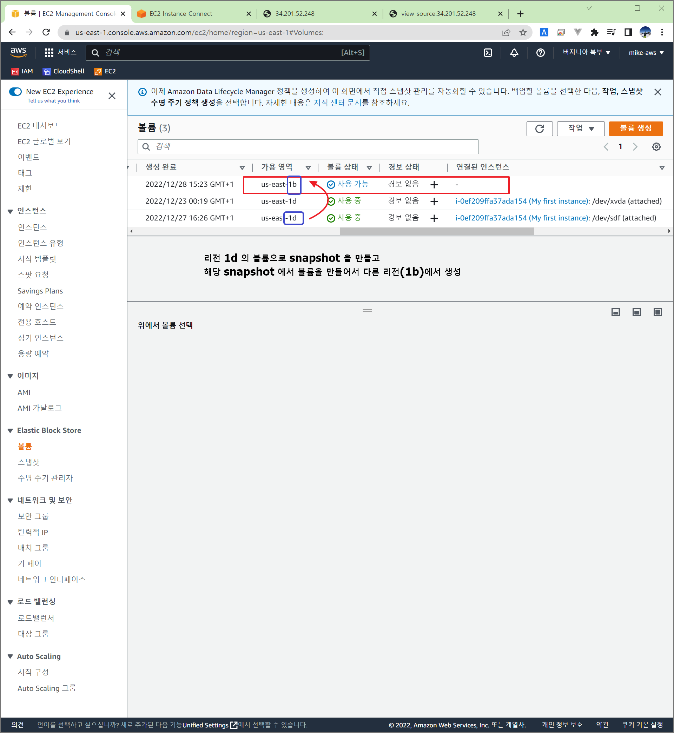The width and height of the screenshot is (674, 733).
Task: Dismiss the Data Lifecycle Manager info banner
Action: tap(657, 92)
